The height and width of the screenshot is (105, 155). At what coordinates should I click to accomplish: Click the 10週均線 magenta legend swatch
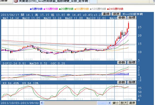tap(45, 9)
